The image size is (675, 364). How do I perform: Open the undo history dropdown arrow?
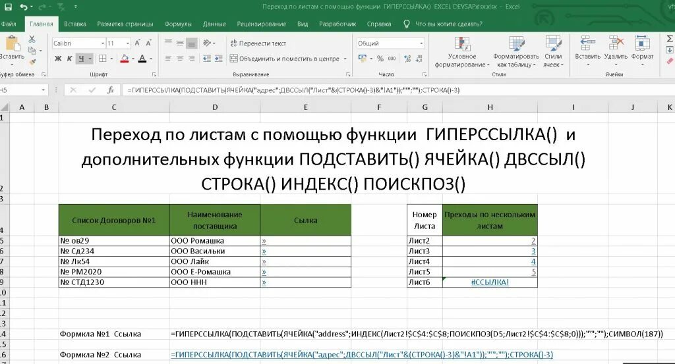click(32, 7)
